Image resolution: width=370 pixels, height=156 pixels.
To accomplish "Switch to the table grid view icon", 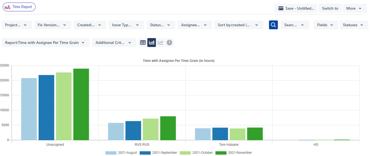I will tap(143, 43).
